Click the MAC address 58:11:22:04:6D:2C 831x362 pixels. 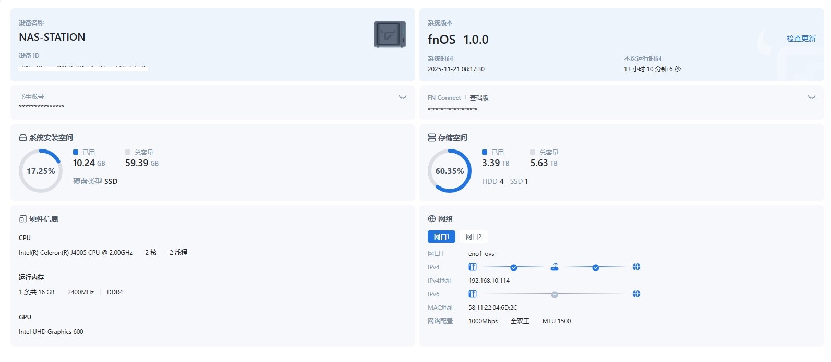point(493,307)
